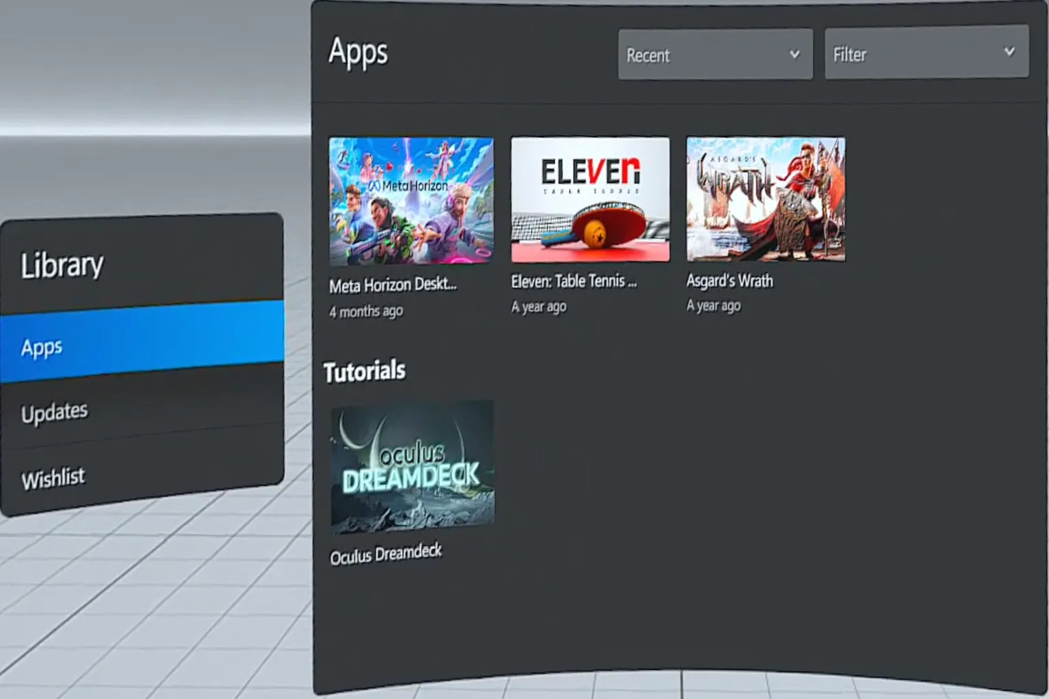Click the 'Eleven: Table Tennis ...' title text
This screenshot has width=1049, height=699.
[574, 281]
